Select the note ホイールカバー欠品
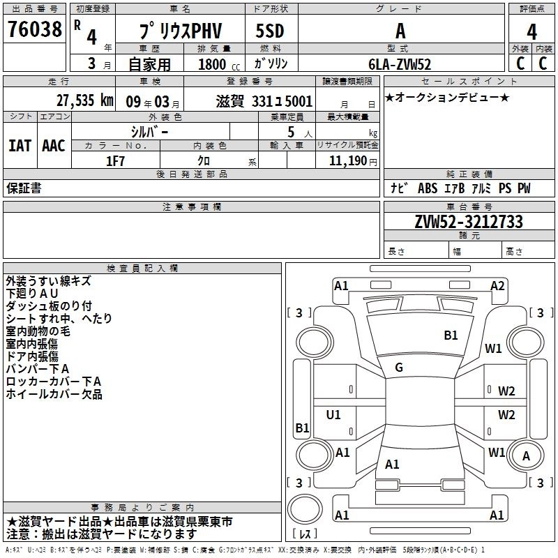This screenshot has width=558, height=558. coord(54,394)
